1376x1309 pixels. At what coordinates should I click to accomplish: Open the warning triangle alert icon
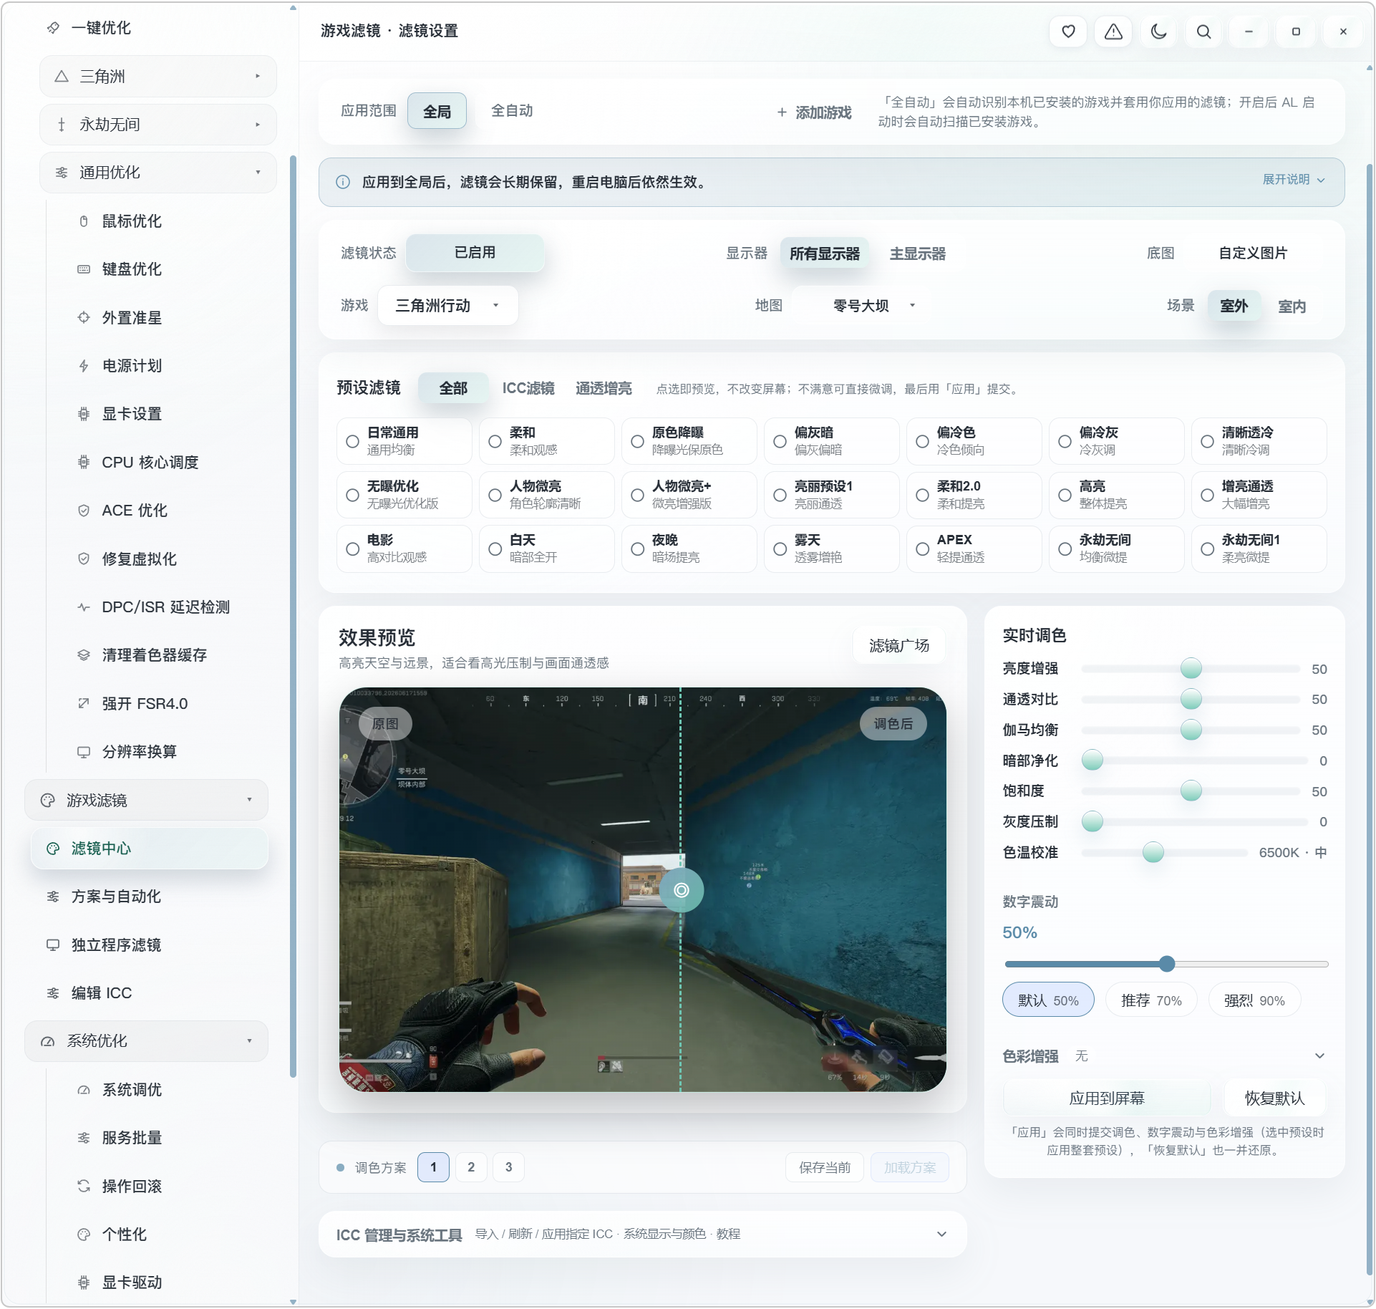pos(1113,32)
